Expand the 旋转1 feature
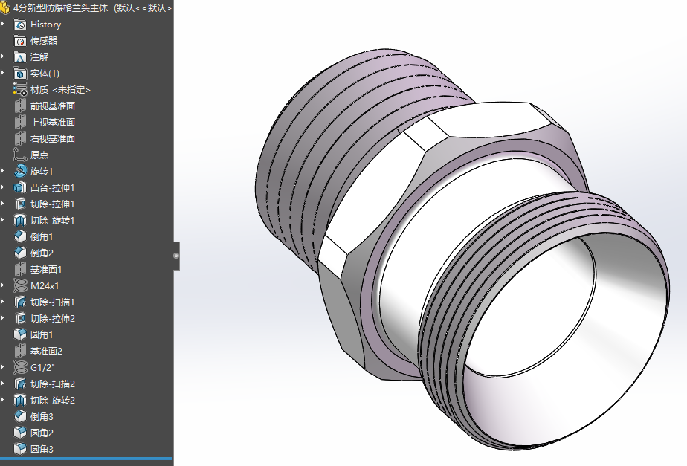This screenshot has width=687, height=466. click(x=3, y=171)
